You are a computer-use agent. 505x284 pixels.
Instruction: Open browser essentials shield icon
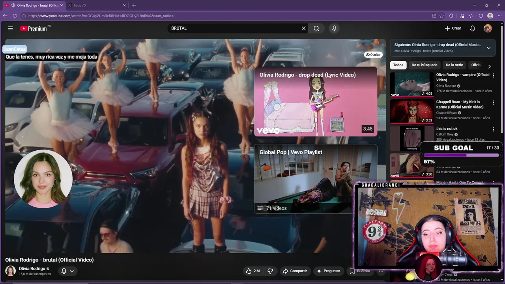481,16
